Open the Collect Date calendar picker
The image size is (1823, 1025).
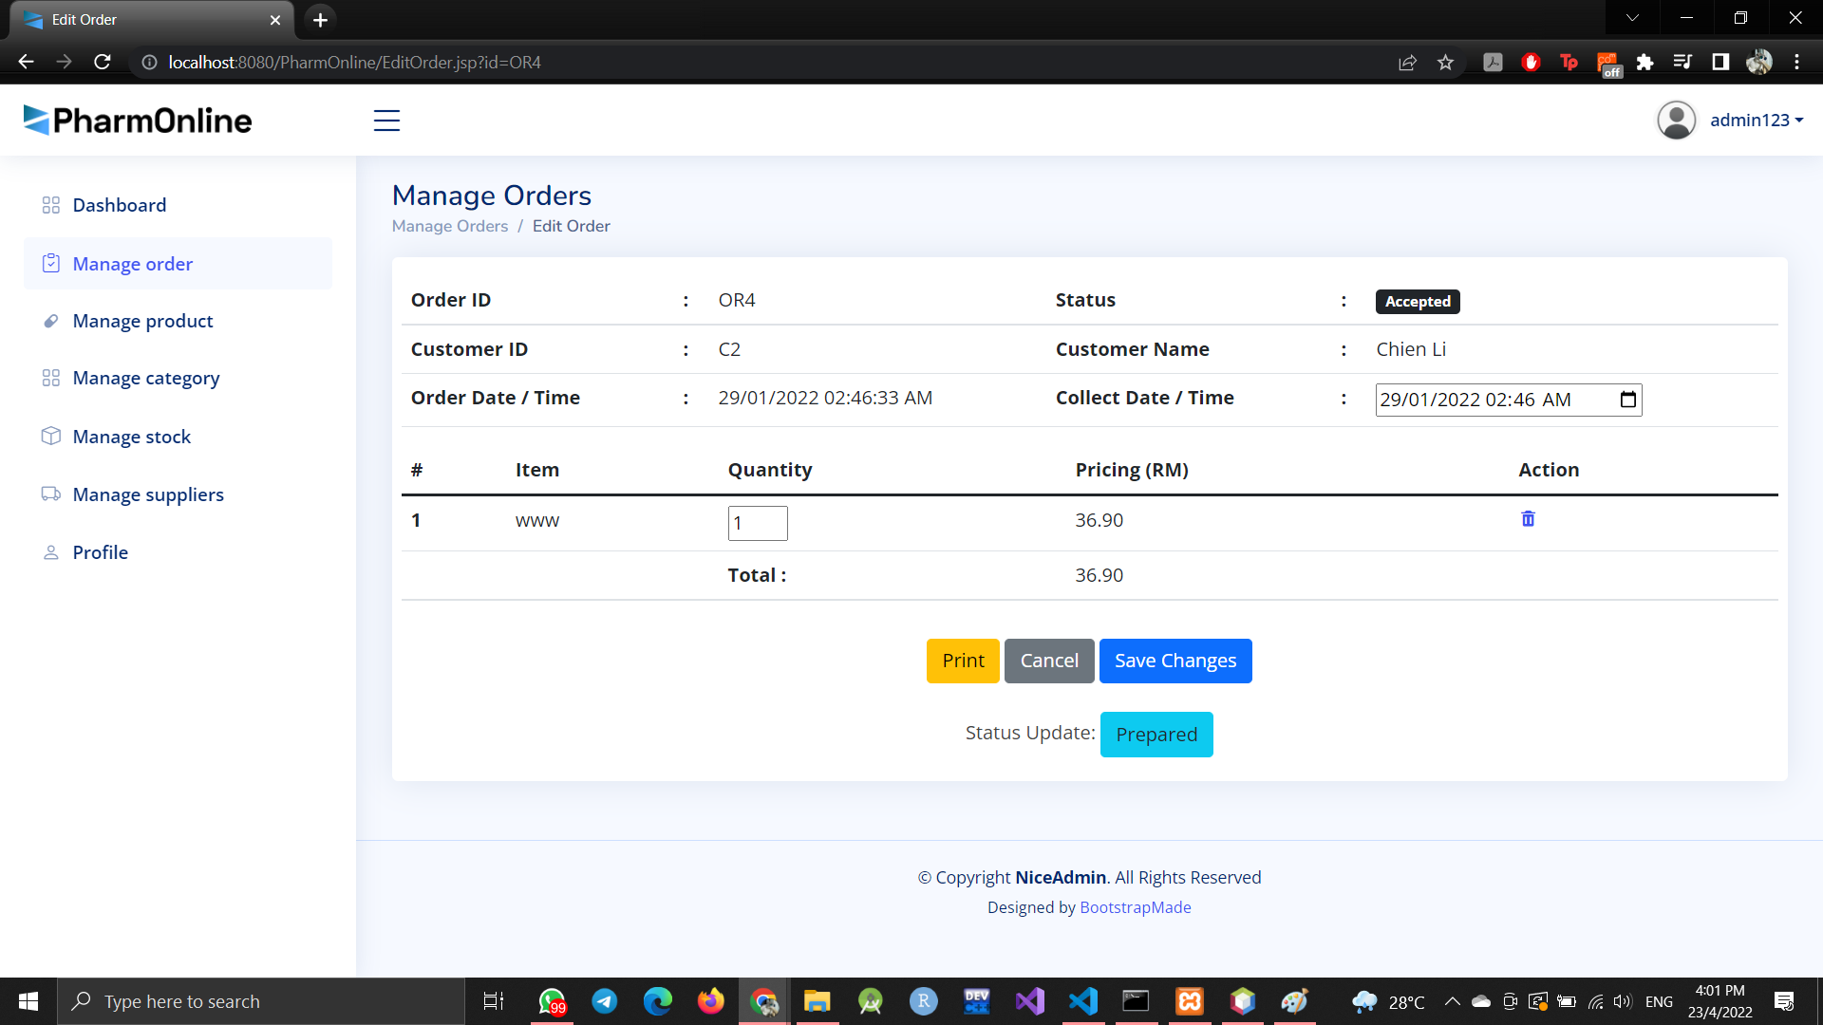coord(1627,400)
